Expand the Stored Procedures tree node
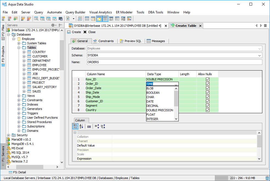This screenshot has width=270, height=181. click(x=19, y=122)
